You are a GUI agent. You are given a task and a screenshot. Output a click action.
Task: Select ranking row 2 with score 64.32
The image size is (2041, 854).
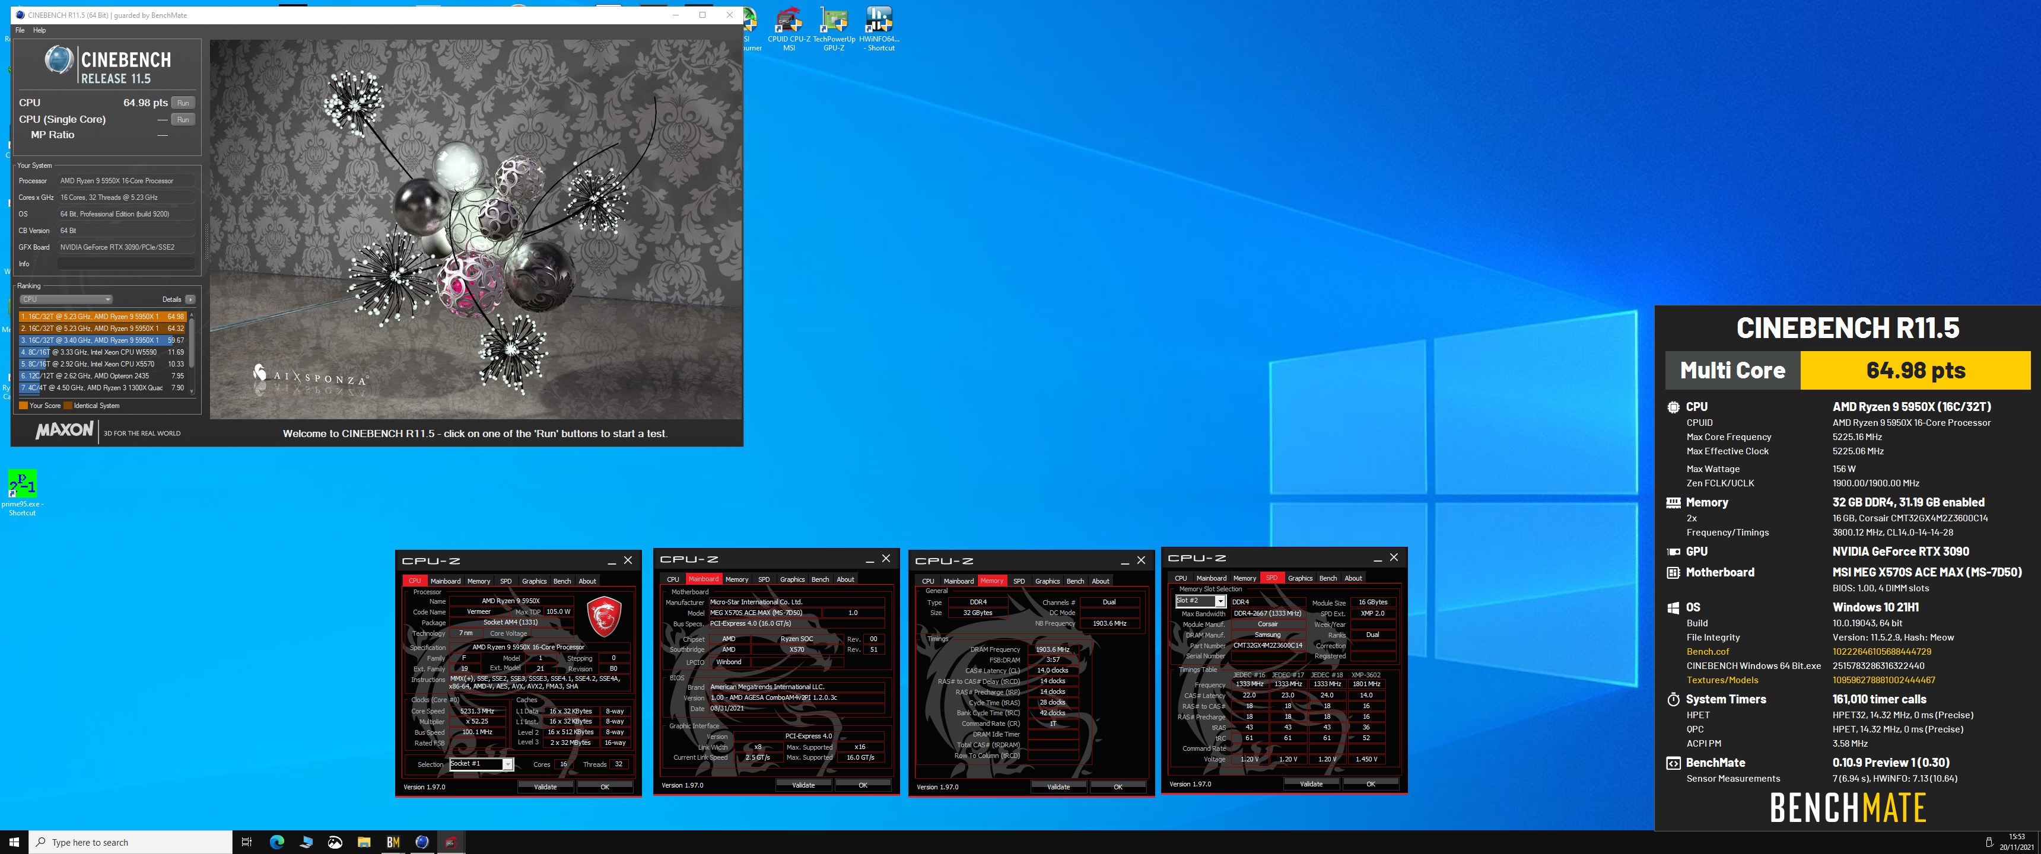102,329
